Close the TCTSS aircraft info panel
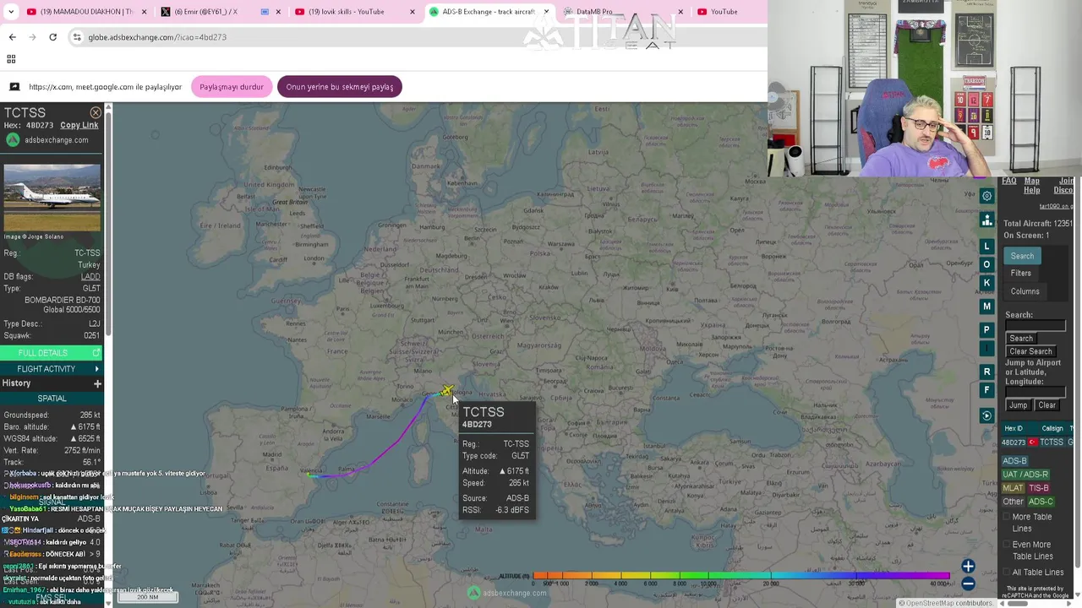1082x608 pixels. click(x=96, y=112)
